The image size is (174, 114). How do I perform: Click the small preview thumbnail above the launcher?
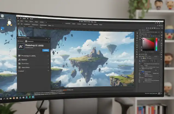click(25, 32)
